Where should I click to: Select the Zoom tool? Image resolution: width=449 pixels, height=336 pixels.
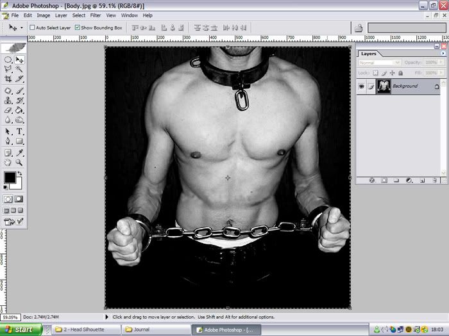tap(19, 163)
